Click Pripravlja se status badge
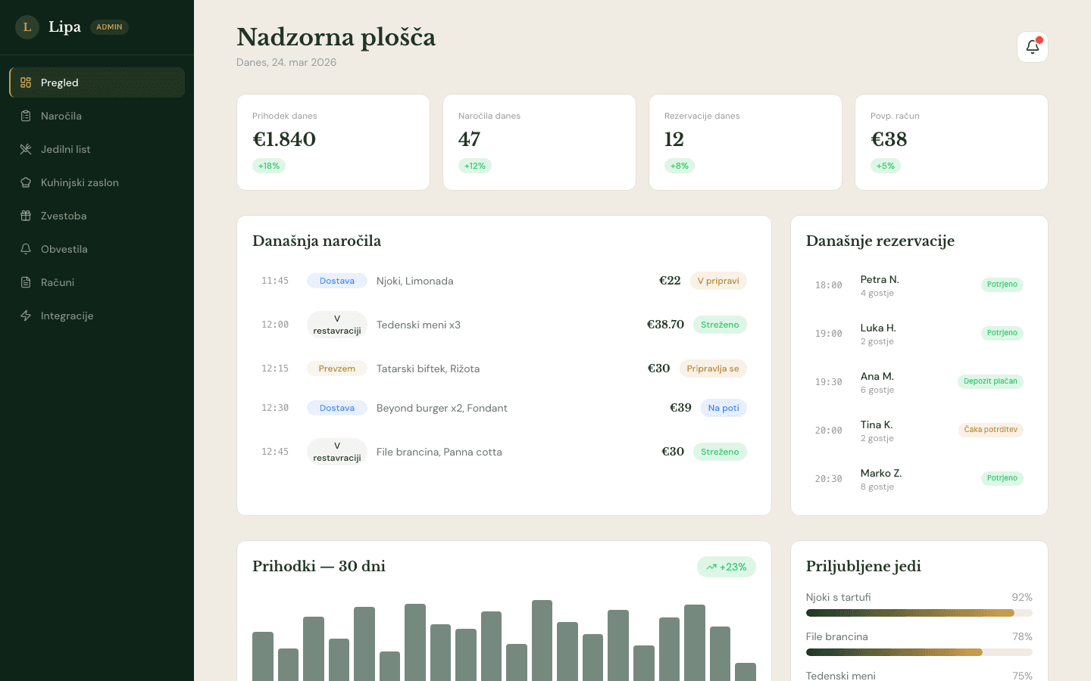The image size is (1091, 681). pos(713,368)
